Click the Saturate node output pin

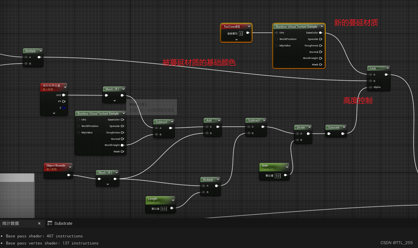(343, 133)
